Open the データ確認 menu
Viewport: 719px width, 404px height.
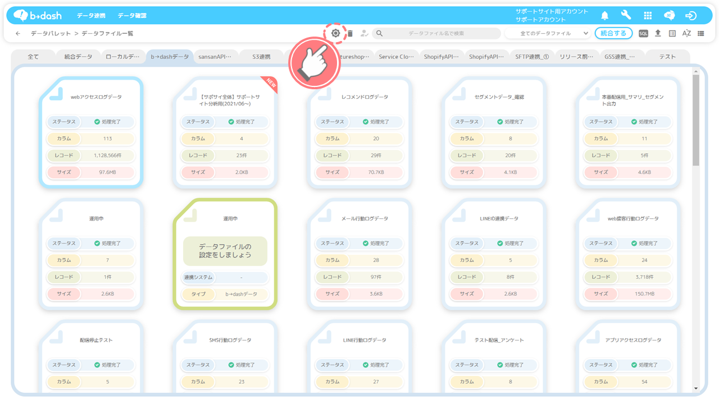(132, 16)
